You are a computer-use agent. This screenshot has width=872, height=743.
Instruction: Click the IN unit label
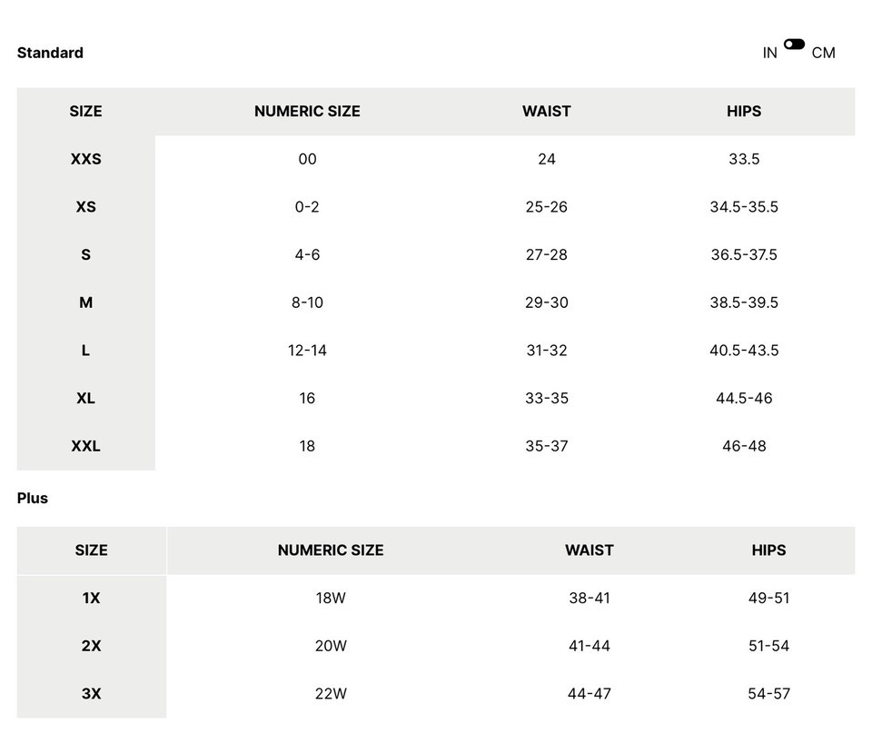click(769, 53)
